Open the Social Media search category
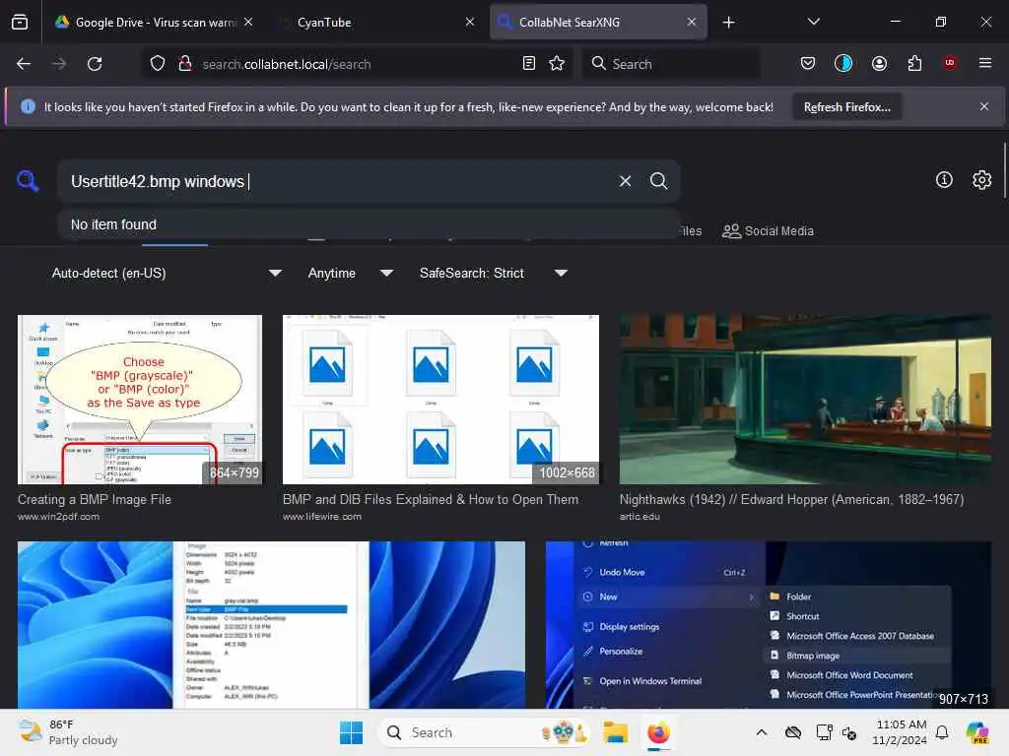 (768, 230)
